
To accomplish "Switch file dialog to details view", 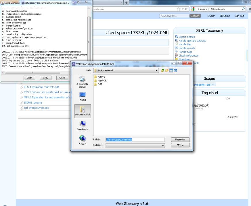I will (175, 70).
